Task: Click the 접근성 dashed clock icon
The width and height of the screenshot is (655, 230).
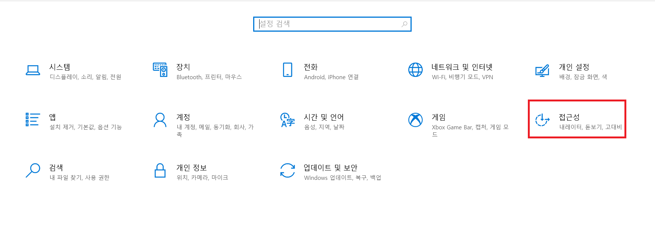Action: [542, 120]
